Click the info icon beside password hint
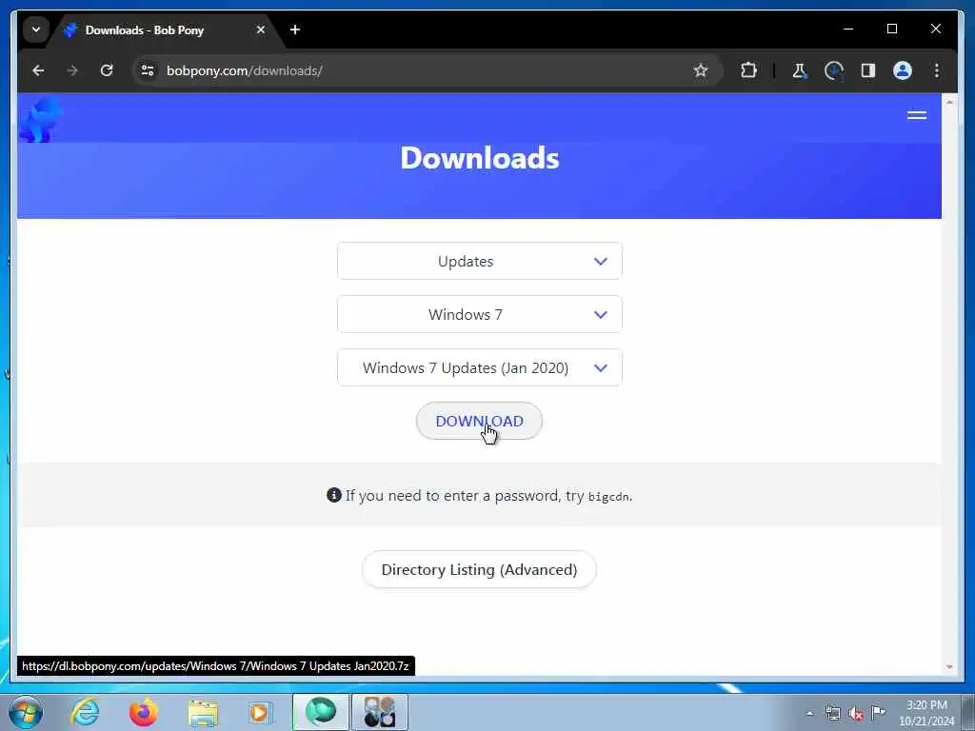975x731 pixels. (334, 495)
